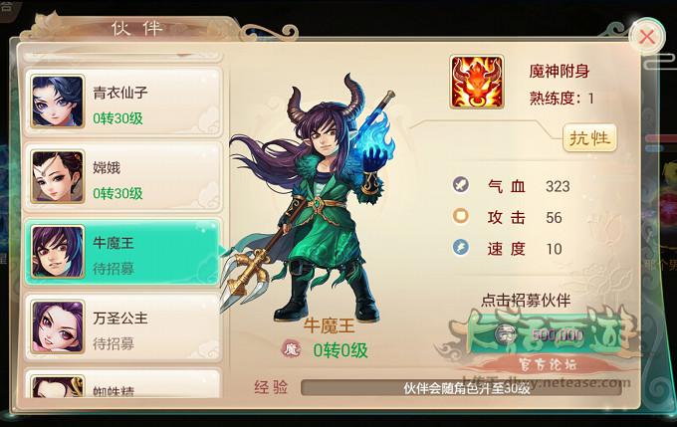Click the 速度 speed lightning icon
The height and width of the screenshot is (427, 677).
pos(461,248)
